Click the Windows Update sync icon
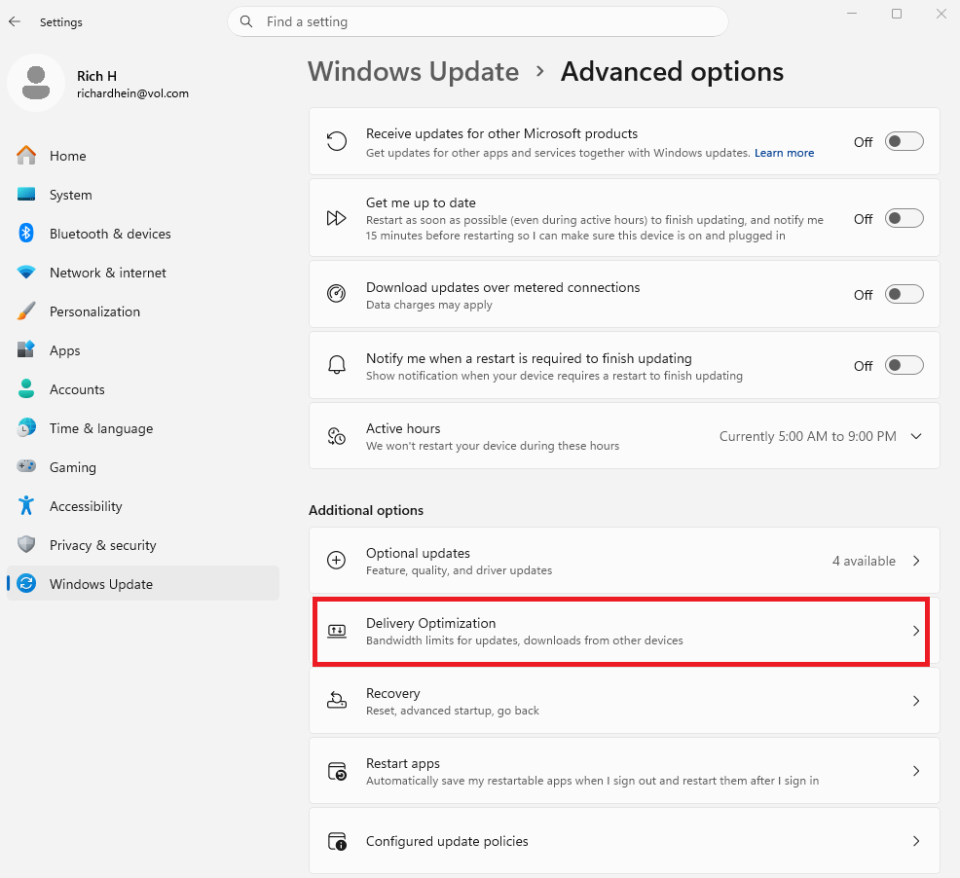The width and height of the screenshot is (960, 878). (26, 583)
